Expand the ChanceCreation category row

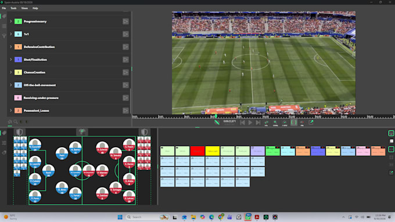[x=11, y=72]
